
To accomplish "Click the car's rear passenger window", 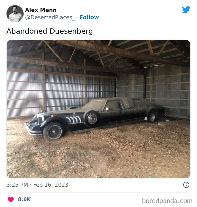I will pyautogui.click(x=139, y=103).
